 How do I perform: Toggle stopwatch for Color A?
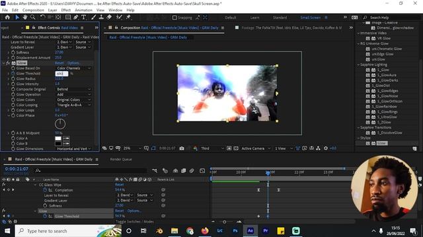pyautogui.click(x=13, y=138)
